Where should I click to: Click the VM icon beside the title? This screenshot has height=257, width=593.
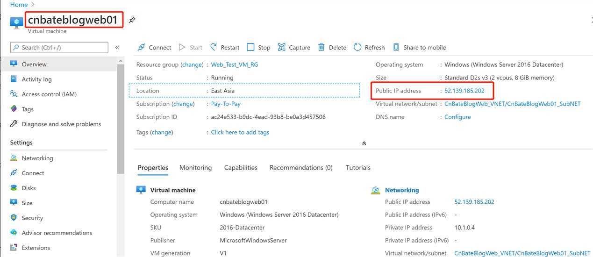coord(17,22)
